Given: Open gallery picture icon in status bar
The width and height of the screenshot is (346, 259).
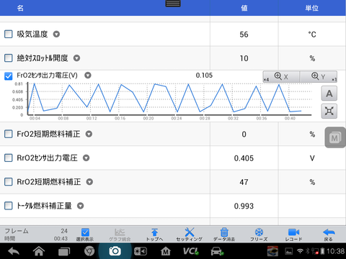Looking at the screenshot, I should click(x=289, y=251).
